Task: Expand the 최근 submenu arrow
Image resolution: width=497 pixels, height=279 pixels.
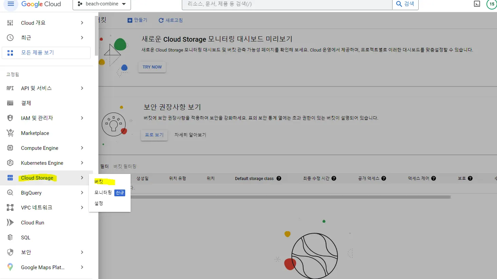Action: click(x=82, y=38)
